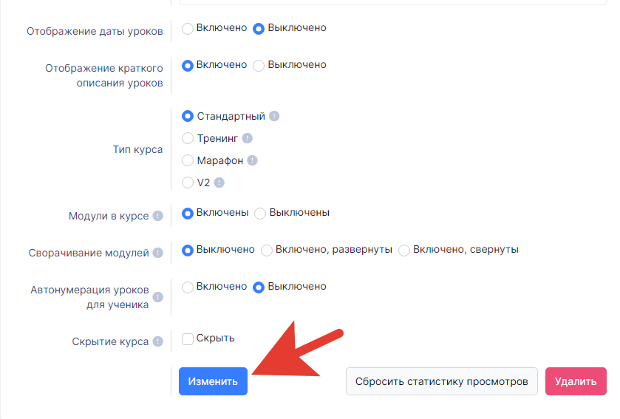Open the Модули в курсе info hint
This screenshot has width=620, height=419.
coord(157,216)
